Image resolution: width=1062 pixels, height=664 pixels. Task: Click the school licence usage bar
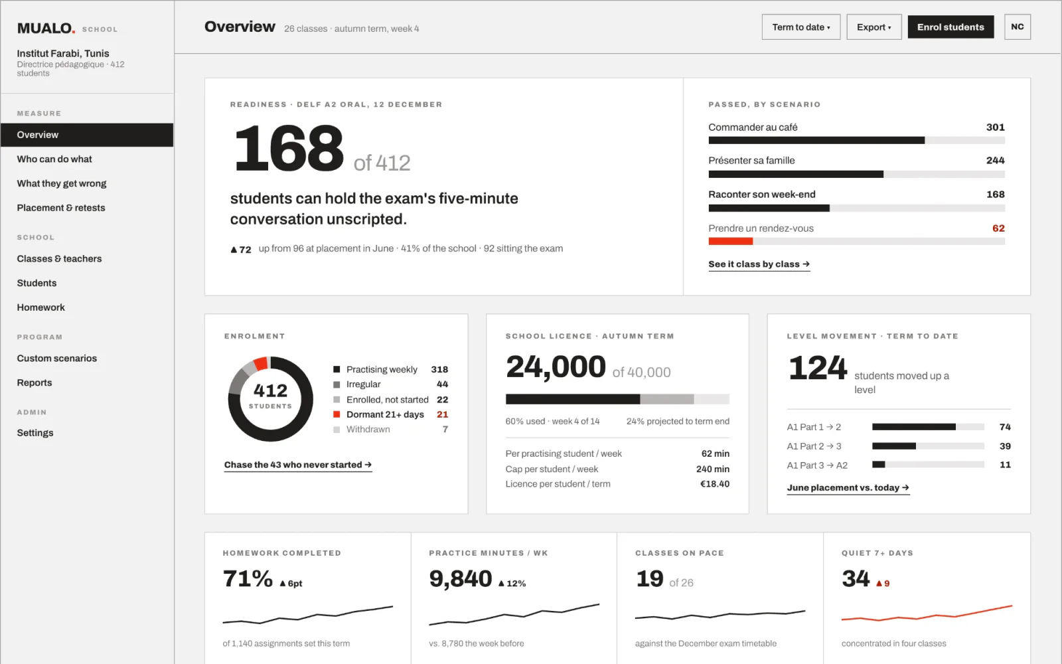(x=617, y=399)
